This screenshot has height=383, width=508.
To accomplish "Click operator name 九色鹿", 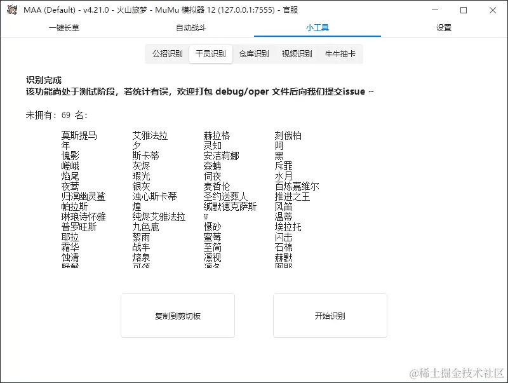I will [x=146, y=227].
